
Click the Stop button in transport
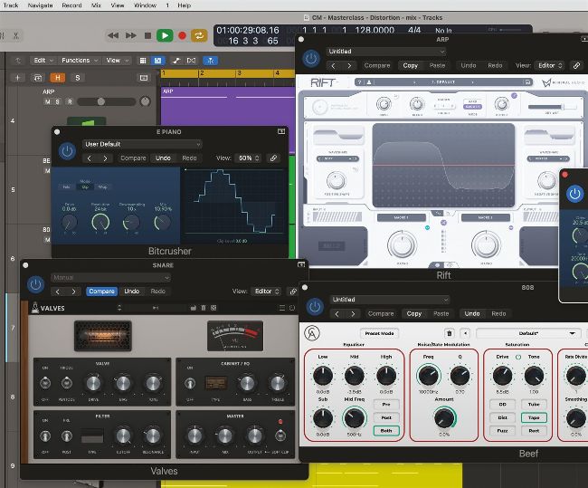point(147,35)
